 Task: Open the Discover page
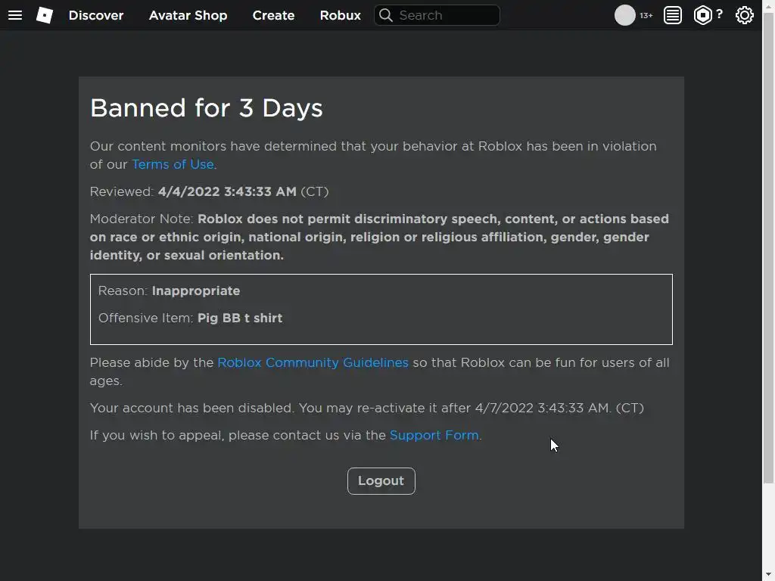96,15
